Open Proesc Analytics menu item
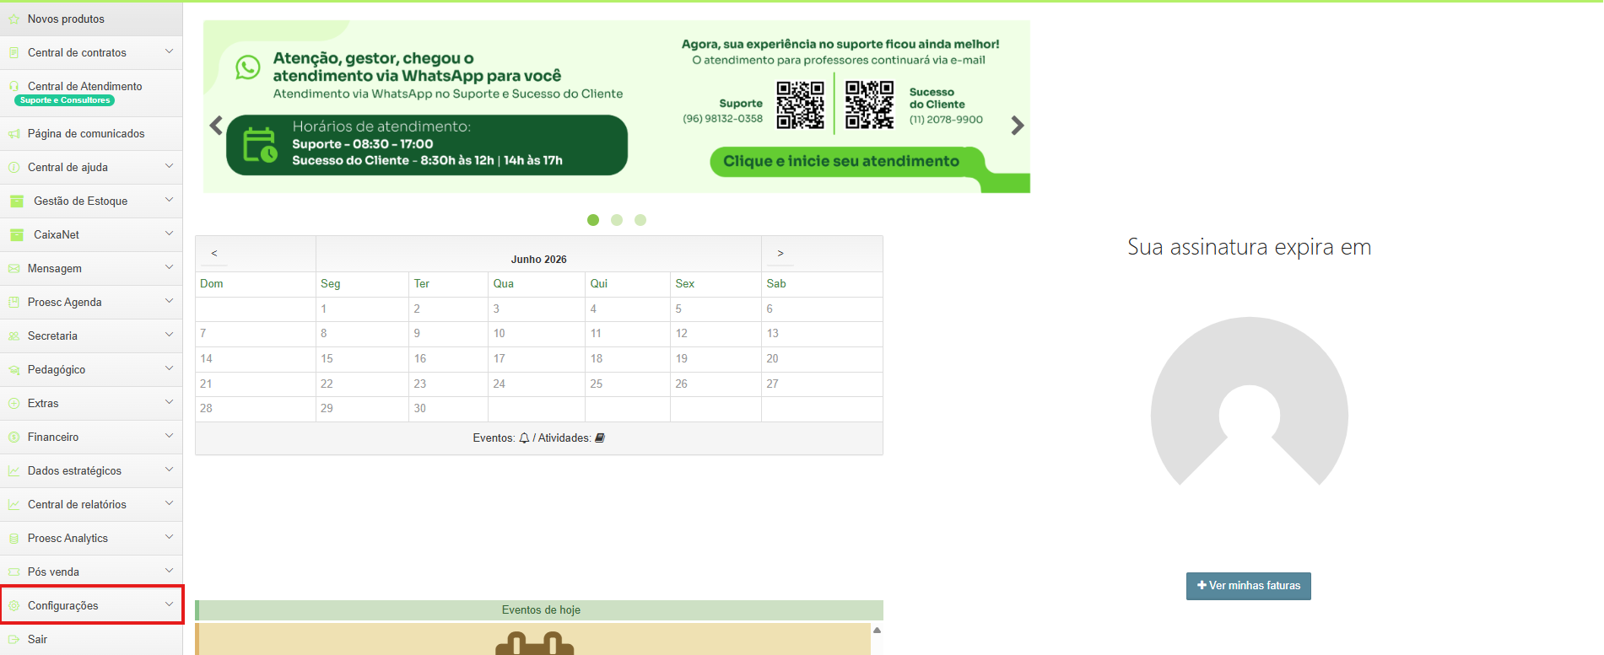This screenshot has width=1604, height=655. pos(91,538)
